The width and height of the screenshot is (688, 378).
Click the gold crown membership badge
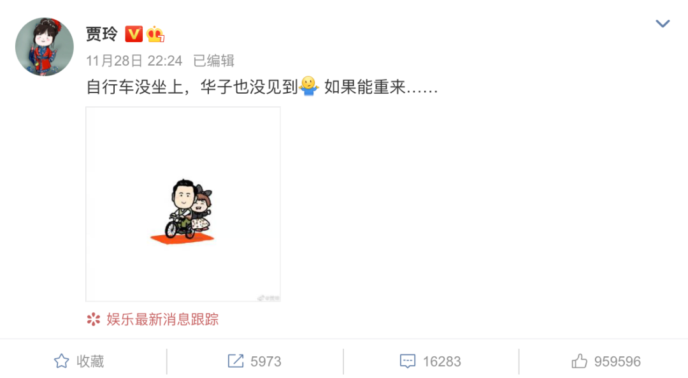pos(155,34)
